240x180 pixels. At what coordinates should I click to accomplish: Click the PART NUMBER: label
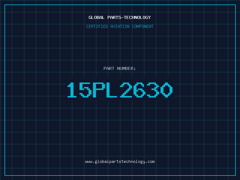coord(120,68)
